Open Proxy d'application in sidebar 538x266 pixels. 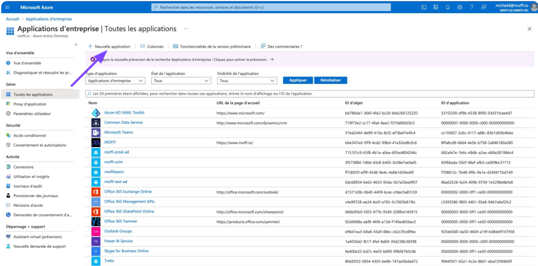(30, 104)
